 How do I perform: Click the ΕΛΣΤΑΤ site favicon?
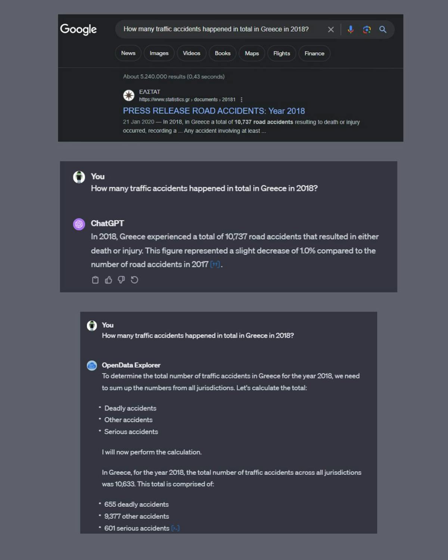129,96
